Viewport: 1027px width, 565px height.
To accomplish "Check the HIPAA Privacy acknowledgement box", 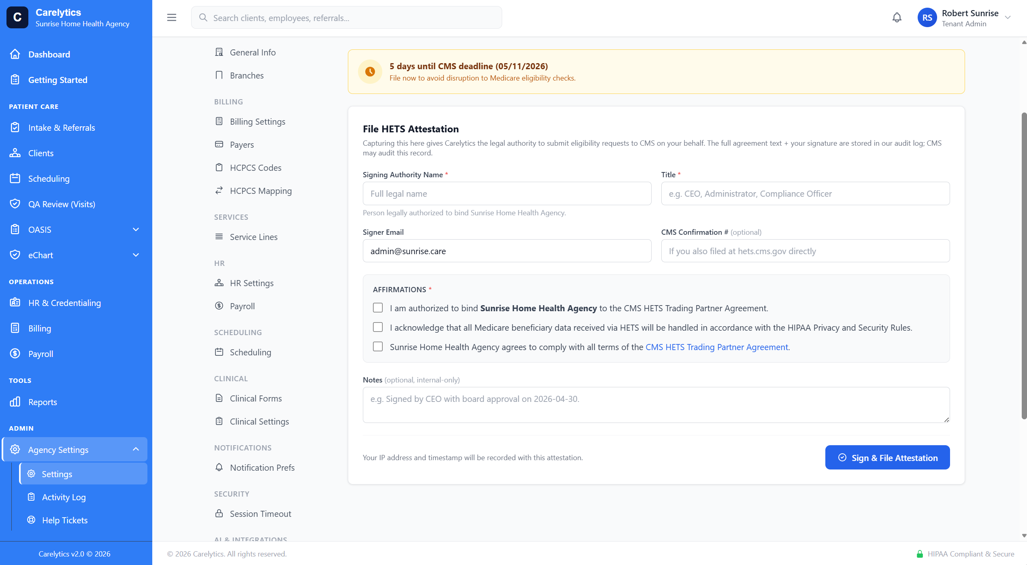I will point(378,327).
